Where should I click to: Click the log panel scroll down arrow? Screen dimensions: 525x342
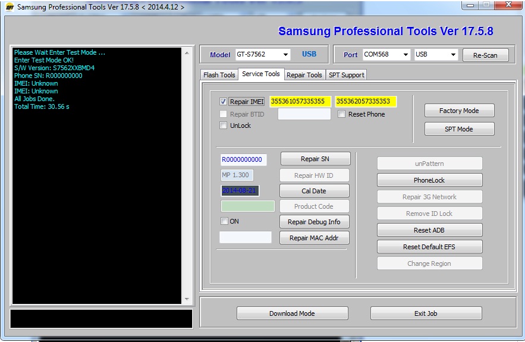(x=187, y=299)
